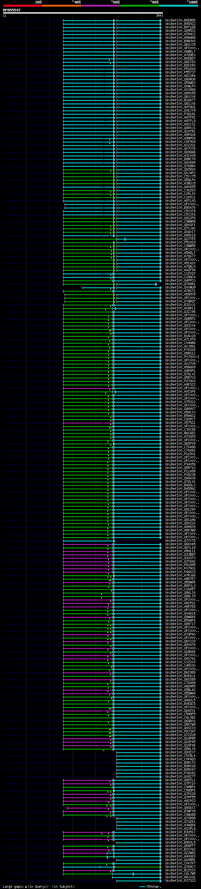Select hit UniRef100_B3U517
Screen dimensions: 201x889
pos(180,832)
